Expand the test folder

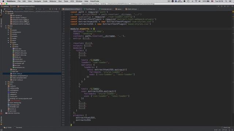(6, 84)
